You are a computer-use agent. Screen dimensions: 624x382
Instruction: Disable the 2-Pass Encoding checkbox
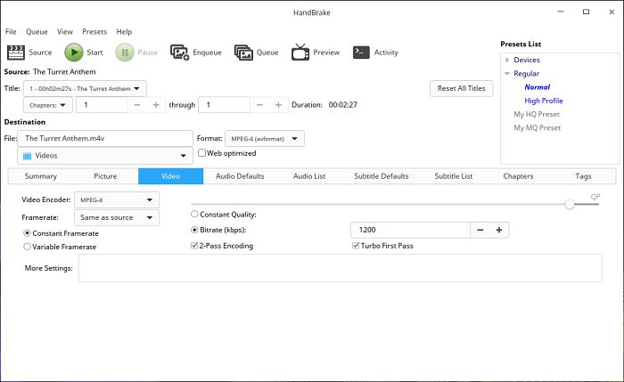tap(195, 246)
